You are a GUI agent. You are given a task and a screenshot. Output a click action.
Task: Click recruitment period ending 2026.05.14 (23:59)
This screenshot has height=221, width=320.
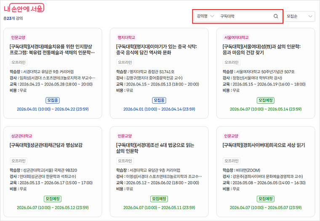click(x=266, y=109)
